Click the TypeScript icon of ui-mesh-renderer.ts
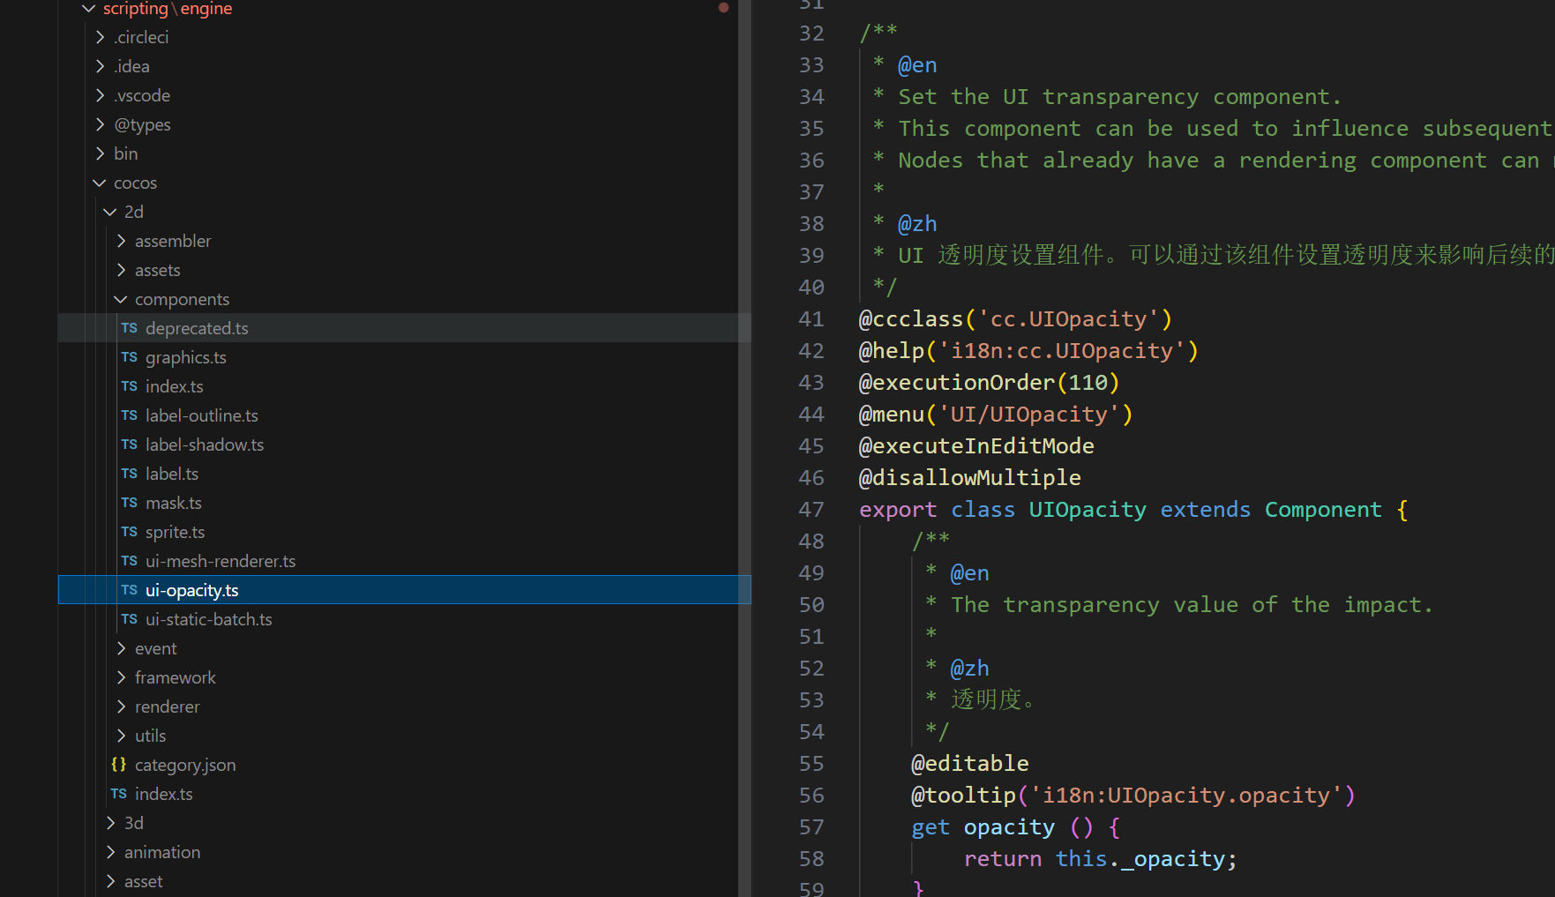Viewport: 1555px width, 897px height. pyautogui.click(x=130, y=561)
